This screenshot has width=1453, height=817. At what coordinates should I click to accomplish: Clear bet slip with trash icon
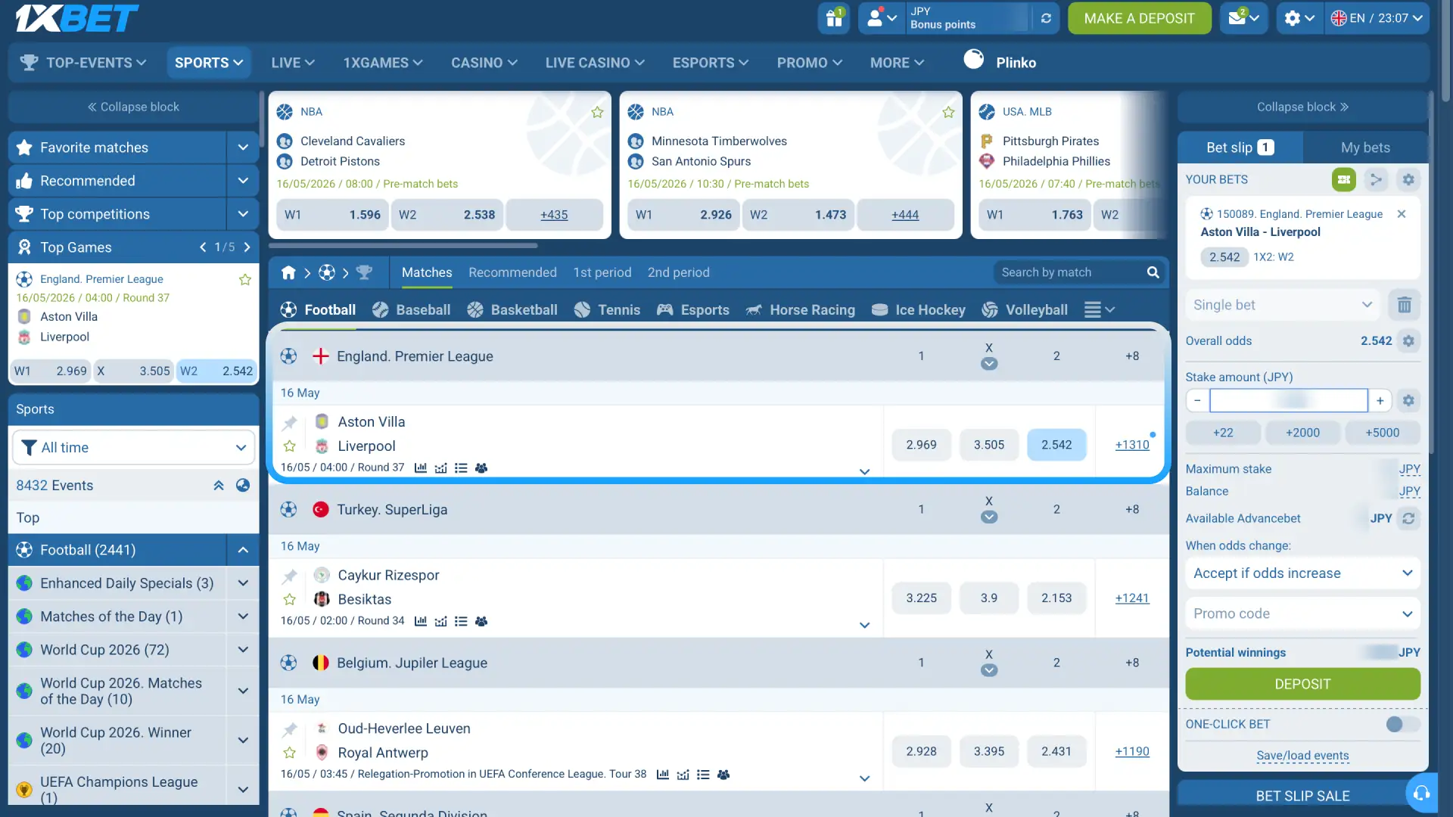pyautogui.click(x=1405, y=305)
